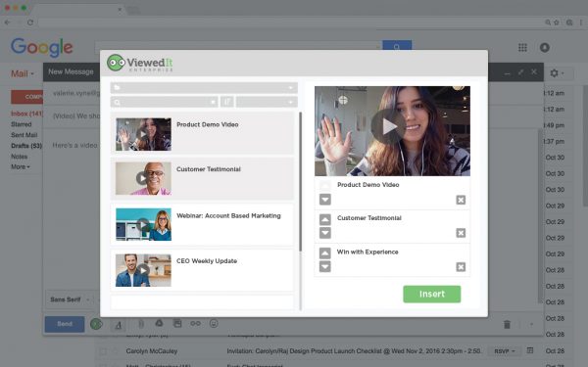The width and height of the screenshot is (588, 367).
Task: Click the attach files paperclip icon
Action: (x=141, y=324)
